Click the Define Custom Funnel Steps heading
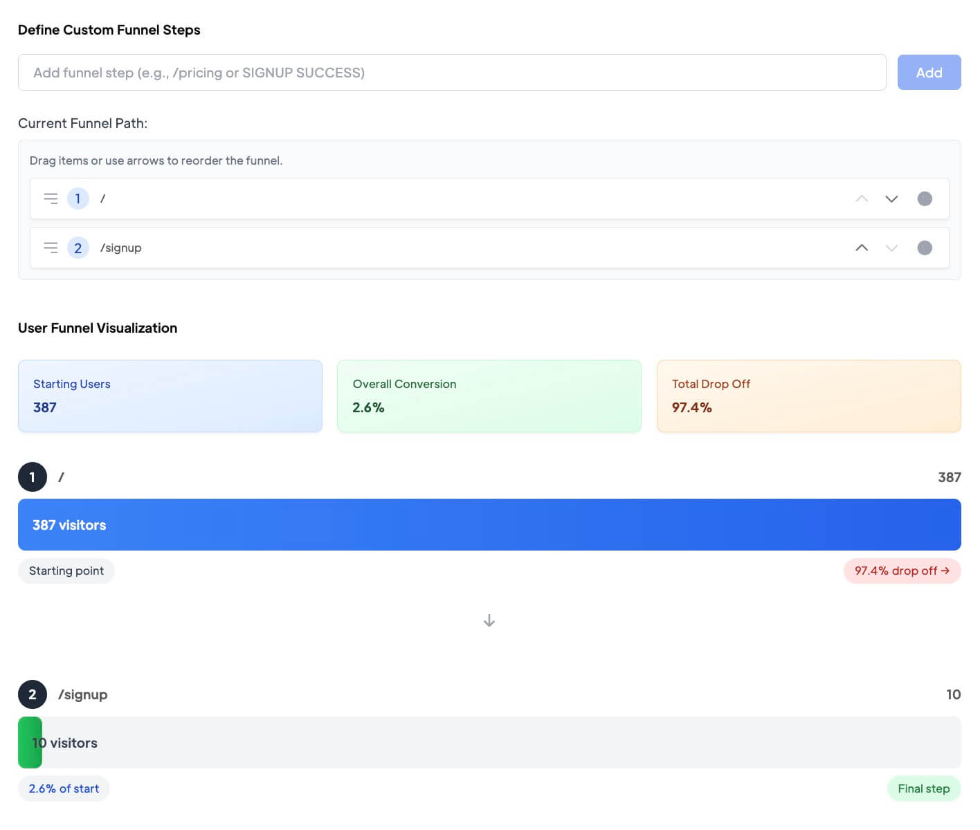The width and height of the screenshot is (980, 830). [109, 30]
